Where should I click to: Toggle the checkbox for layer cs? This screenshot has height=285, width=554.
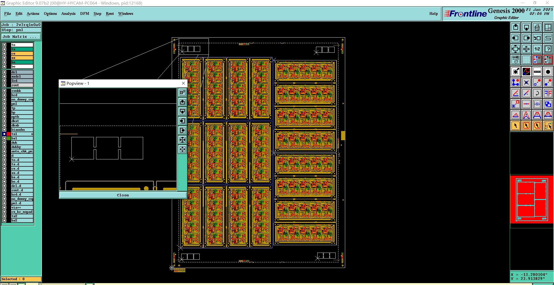(x=4, y=53)
